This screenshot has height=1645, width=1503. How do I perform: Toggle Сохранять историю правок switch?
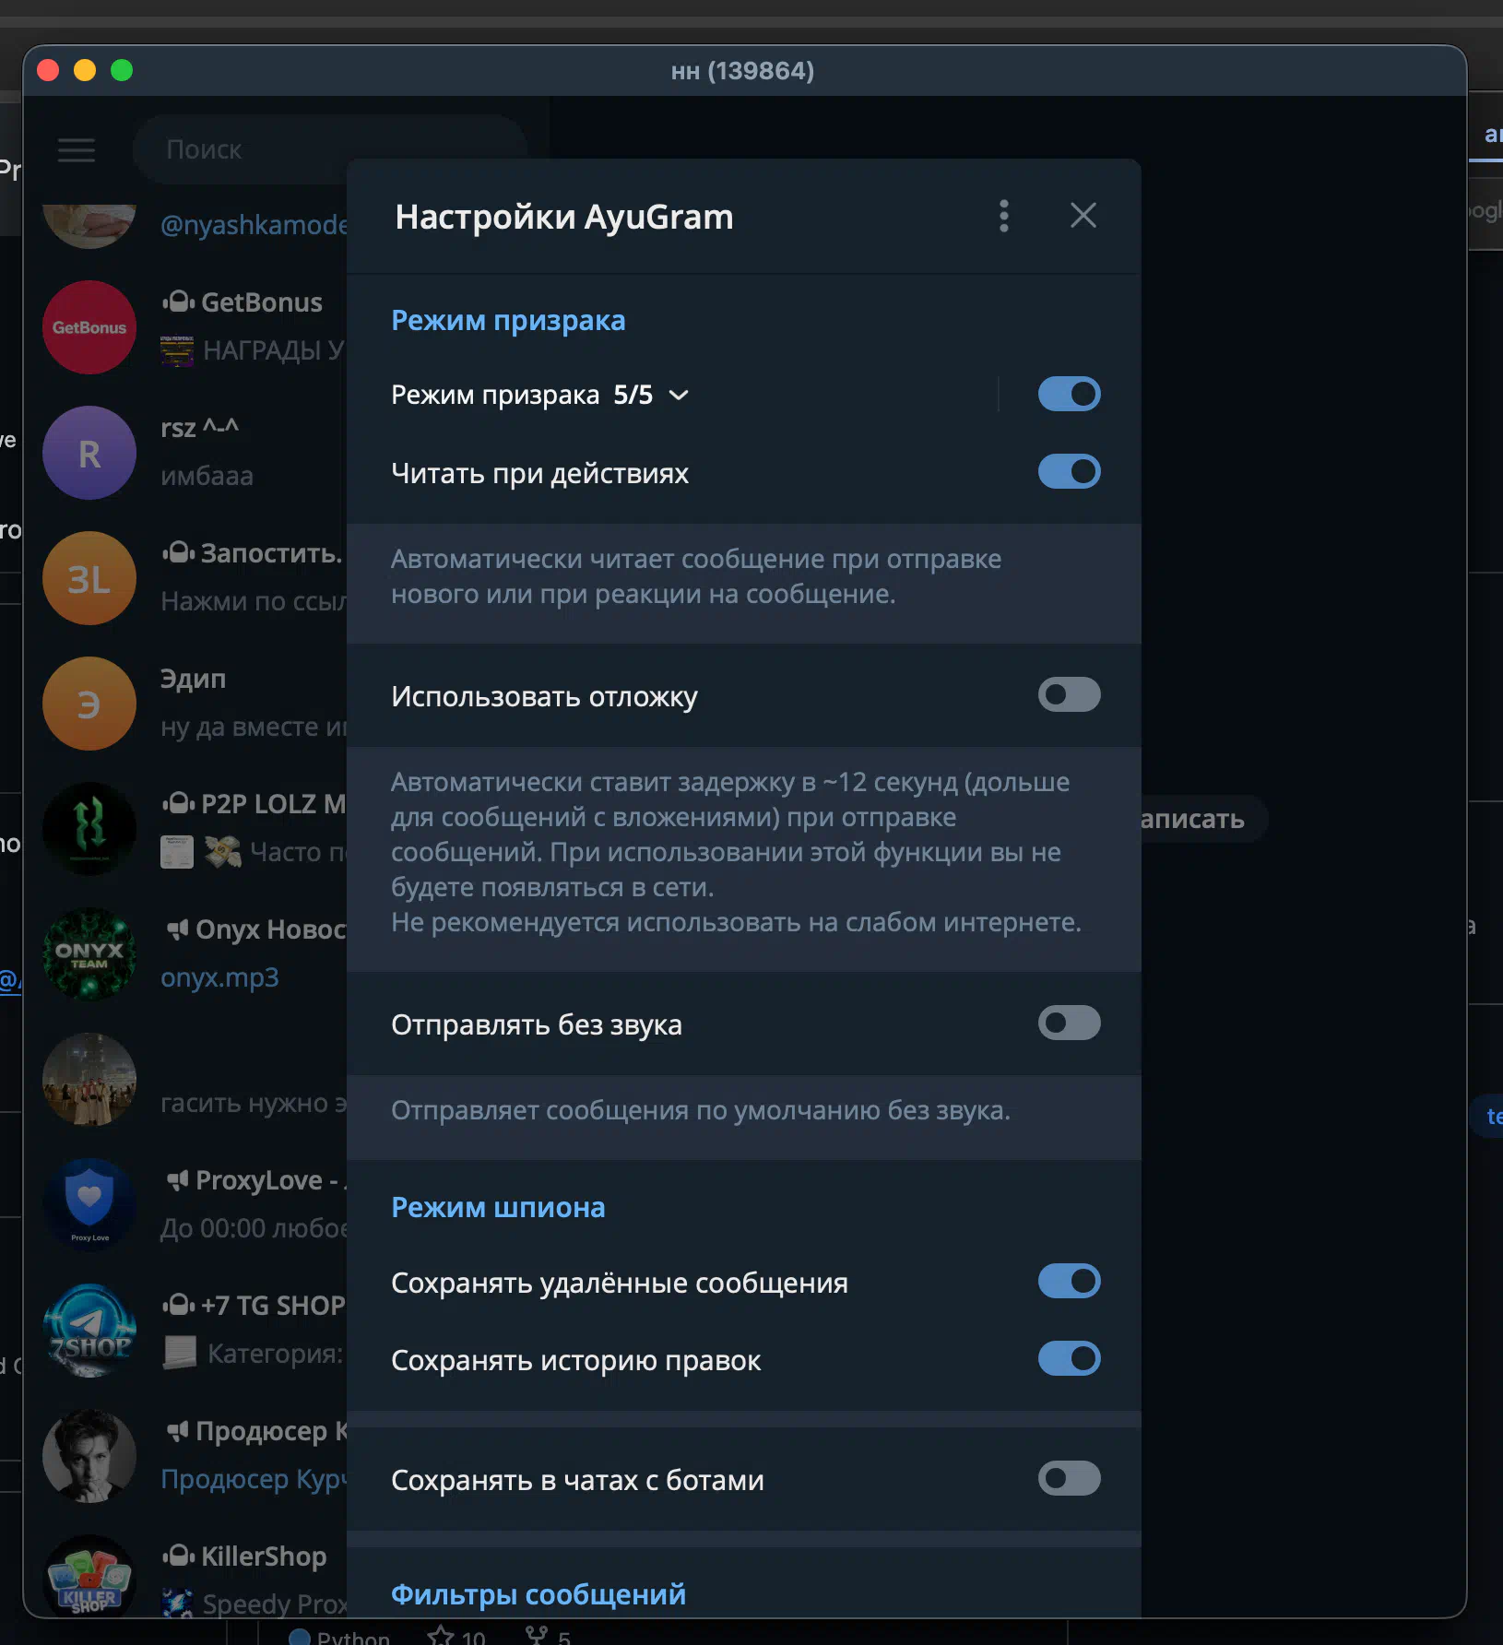point(1069,1359)
